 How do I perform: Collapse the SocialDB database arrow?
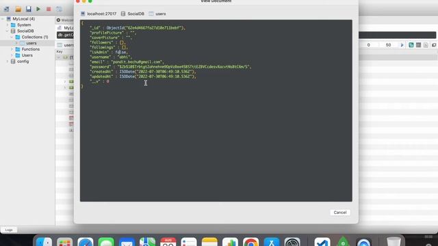(8, 31)
